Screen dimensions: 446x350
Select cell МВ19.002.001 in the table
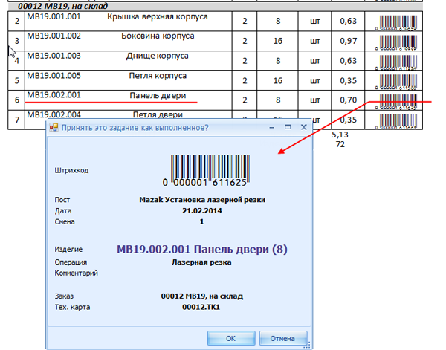click(x=54, y=95)
